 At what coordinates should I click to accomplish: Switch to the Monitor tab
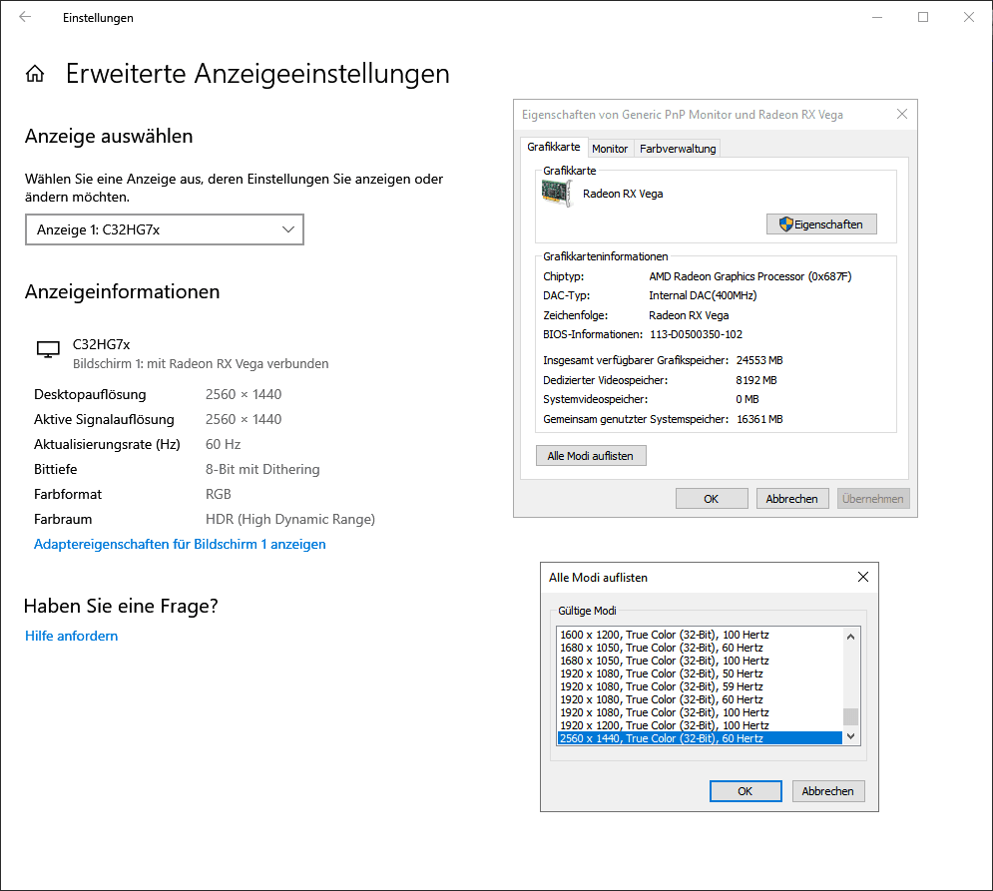(x=609, y=149)
